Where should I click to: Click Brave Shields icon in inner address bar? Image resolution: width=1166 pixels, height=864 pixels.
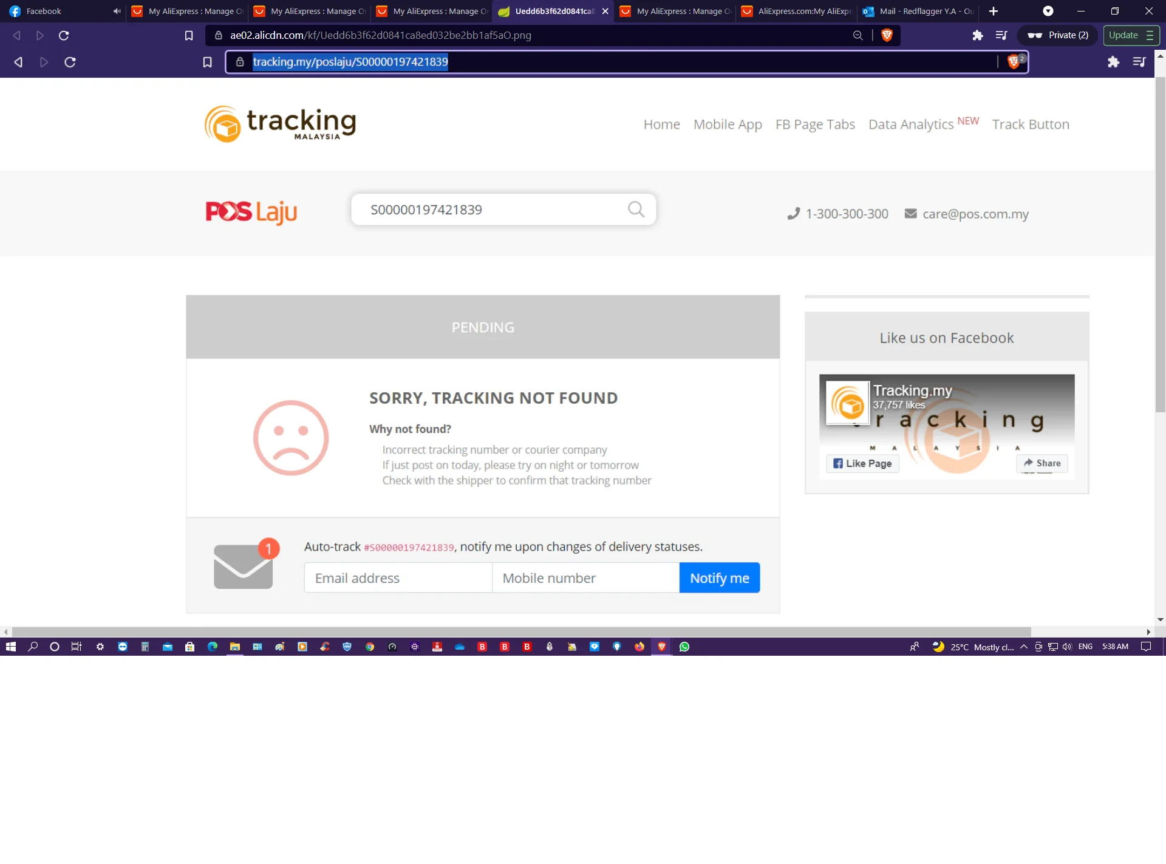(1014, 61)
